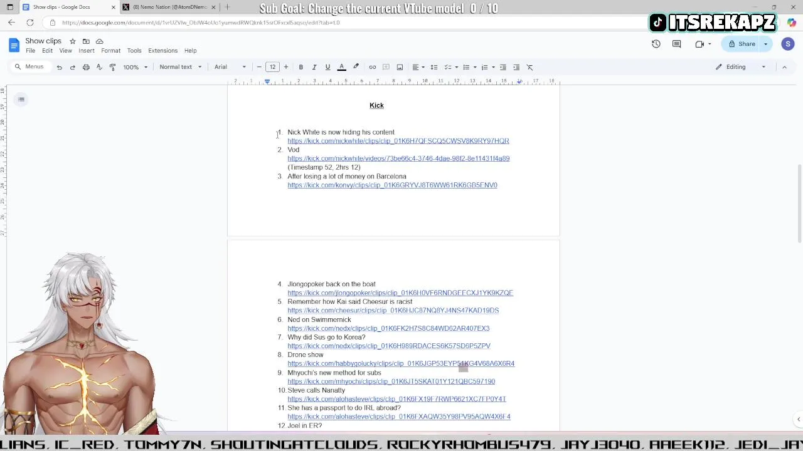Decrease the paragraph indent
The width and height of the screenshot is (803, 451).
tap(503, 67)
